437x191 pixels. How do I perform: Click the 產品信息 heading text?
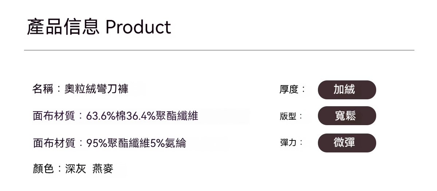tap(63, 27)
